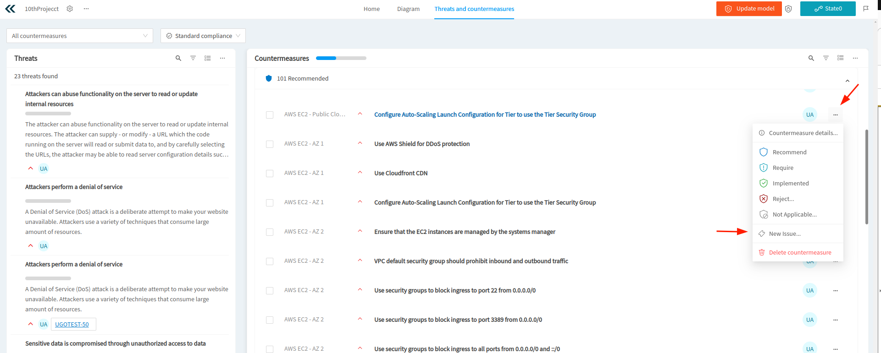Open Standard compliance dropdown

tap(203, 36)
